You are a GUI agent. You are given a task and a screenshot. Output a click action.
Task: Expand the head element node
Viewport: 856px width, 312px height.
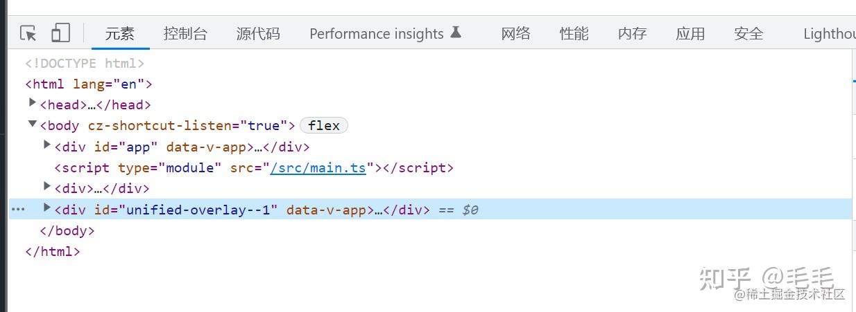[x=32, y=103]
